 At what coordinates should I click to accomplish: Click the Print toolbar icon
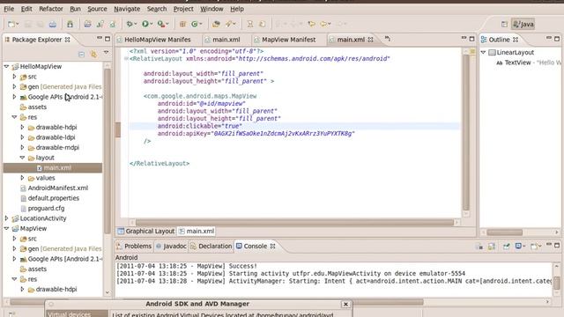[x=53, y=24]
